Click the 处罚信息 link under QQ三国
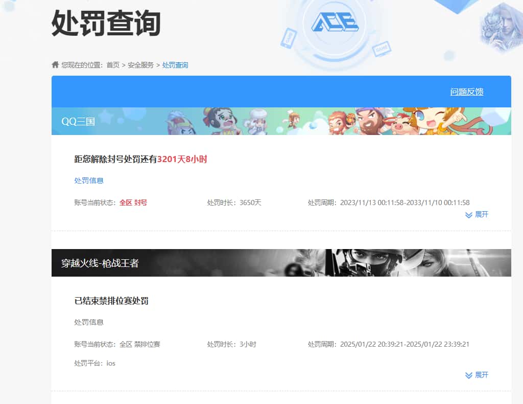 [89, 181]
